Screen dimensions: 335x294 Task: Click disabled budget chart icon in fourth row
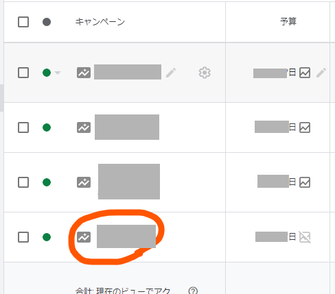(x=305, y=237)
